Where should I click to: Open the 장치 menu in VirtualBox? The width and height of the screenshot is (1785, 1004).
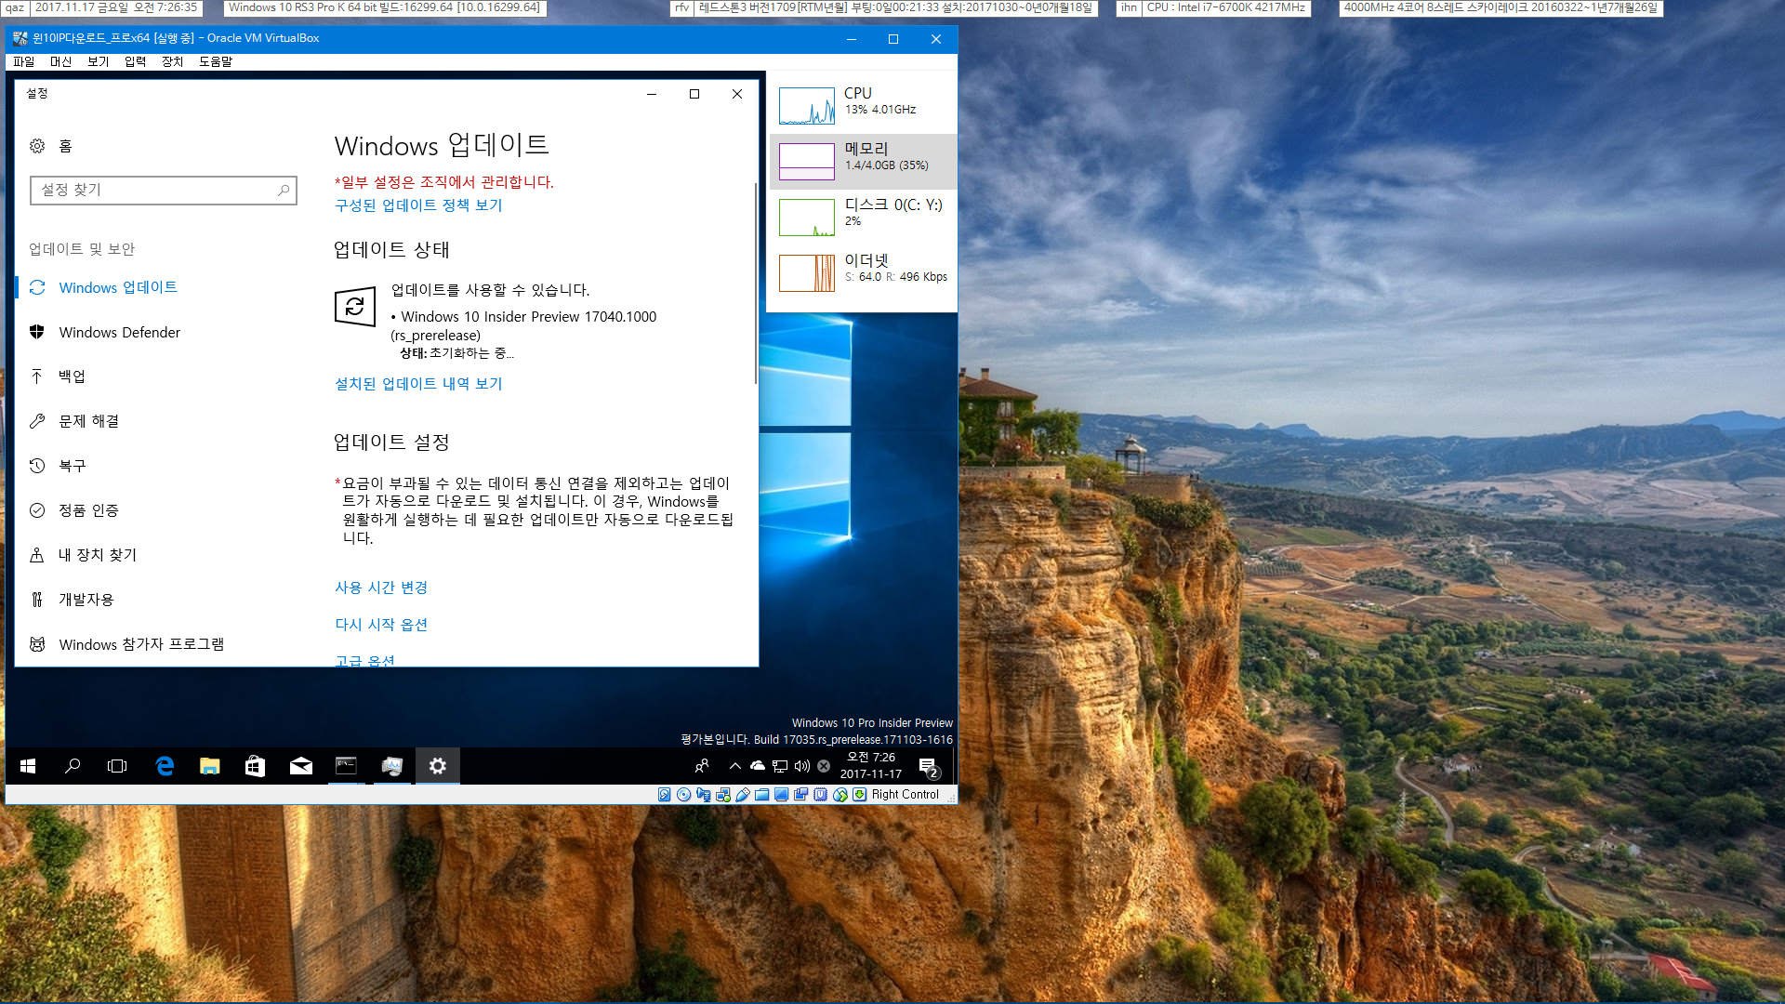click(x=173, y=61)
